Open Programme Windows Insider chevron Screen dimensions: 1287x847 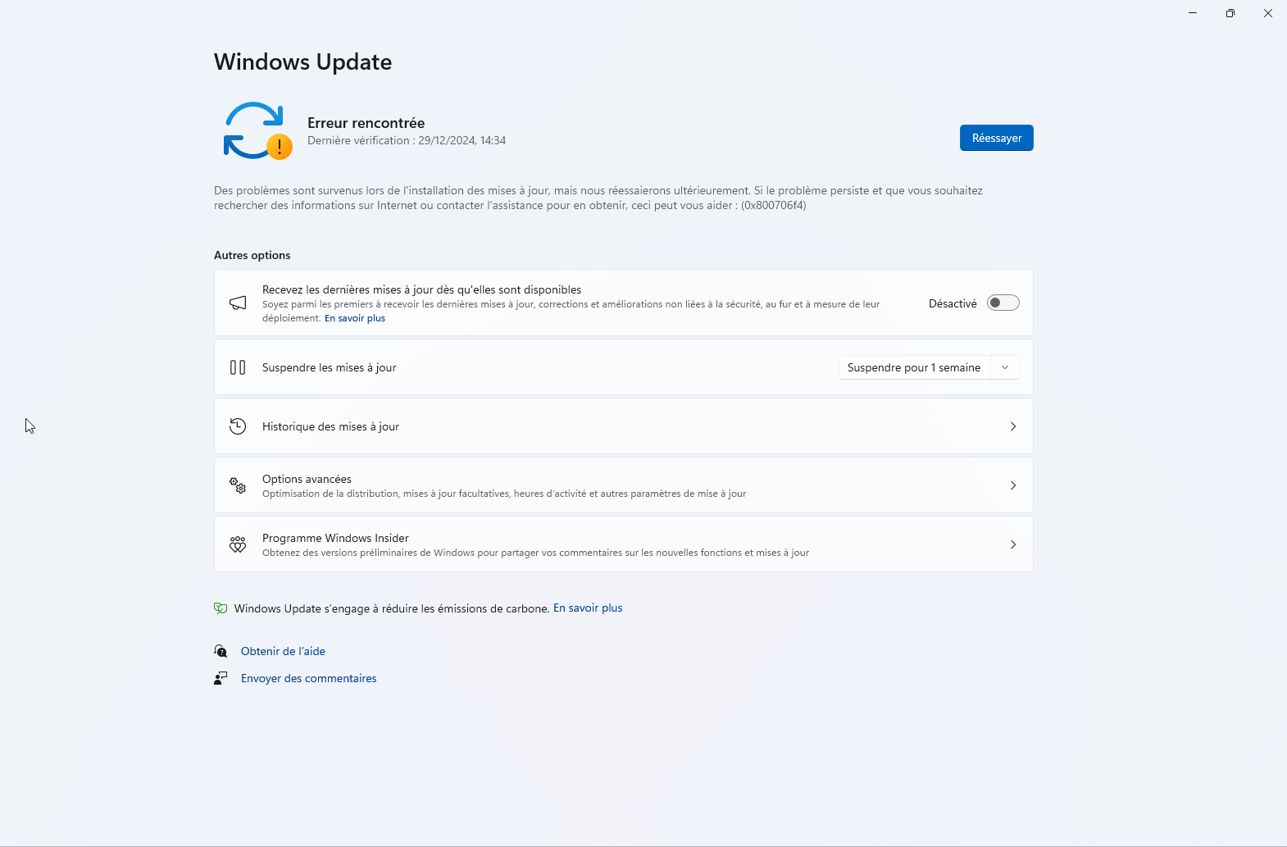point(1013,544)
